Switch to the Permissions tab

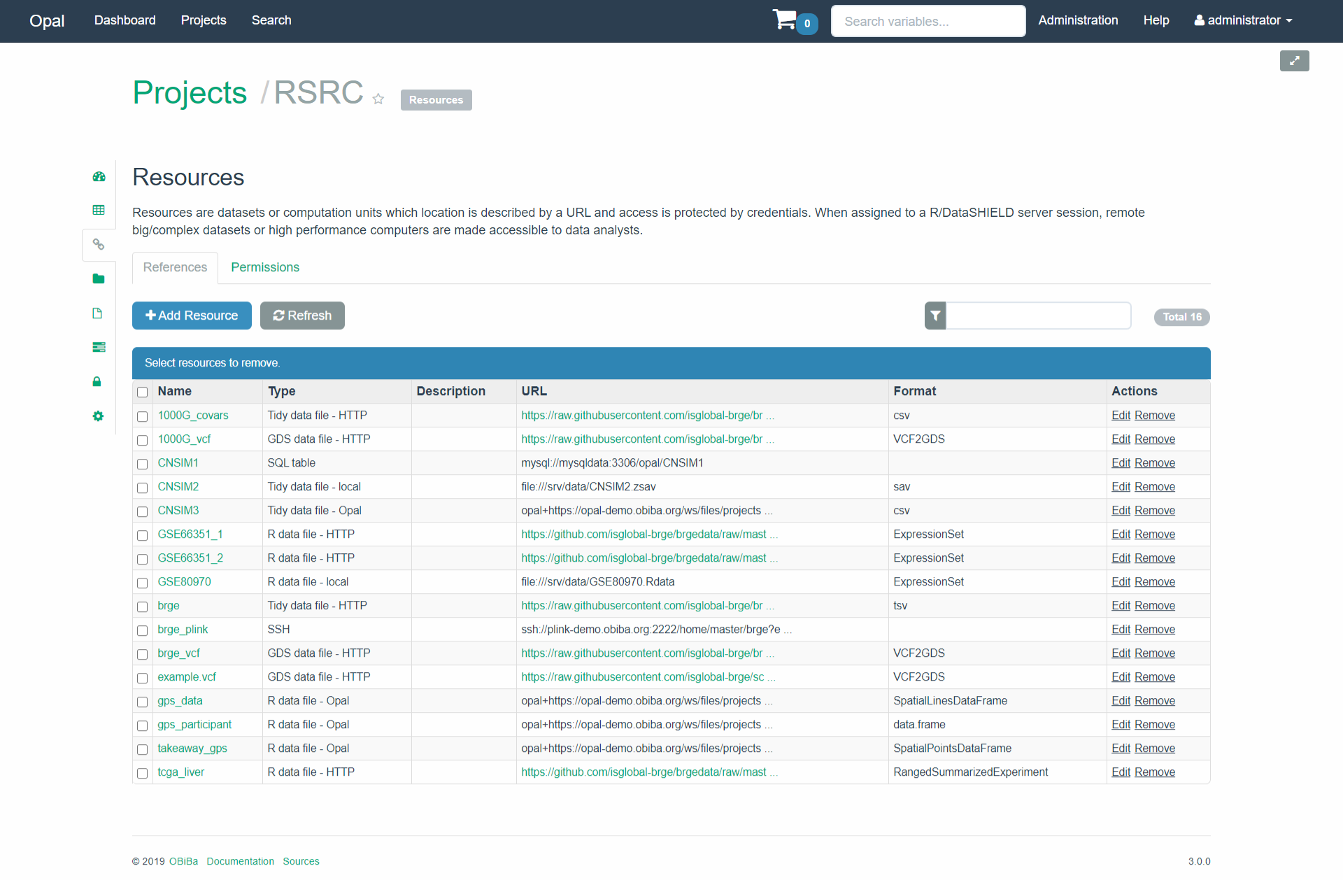(x=265, y=266)
